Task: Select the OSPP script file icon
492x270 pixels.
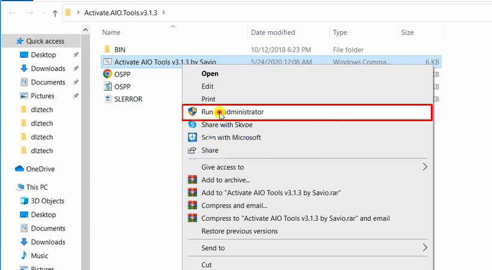Action: coord(107,86)
